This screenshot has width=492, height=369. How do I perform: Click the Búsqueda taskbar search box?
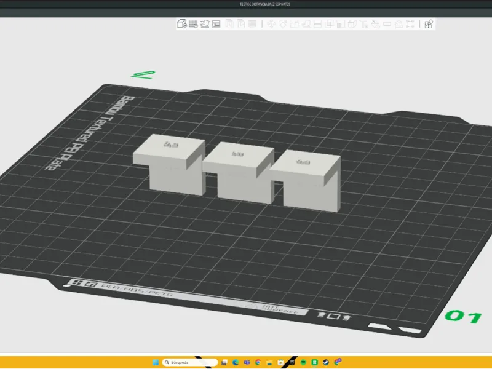pos(190,362)
